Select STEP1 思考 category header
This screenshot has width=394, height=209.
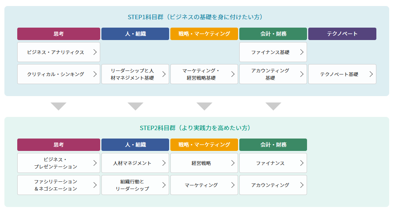pyautogui.click(x=59, y=34)
